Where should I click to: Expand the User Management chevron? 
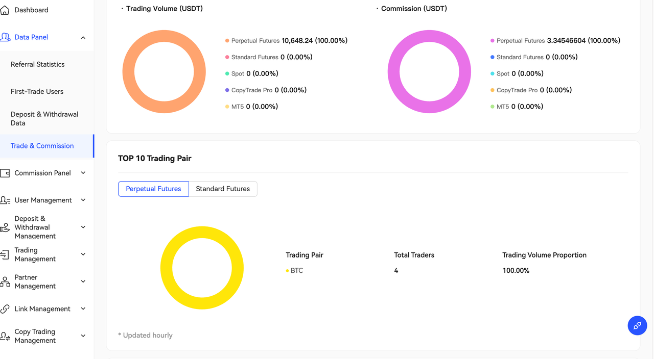coord(83,200)
